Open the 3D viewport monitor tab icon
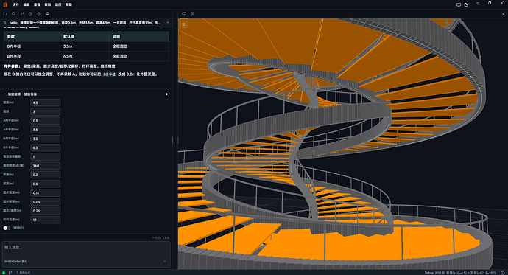Image resolution: width=508 pixels, height=275 pixels. click(184, 13)
